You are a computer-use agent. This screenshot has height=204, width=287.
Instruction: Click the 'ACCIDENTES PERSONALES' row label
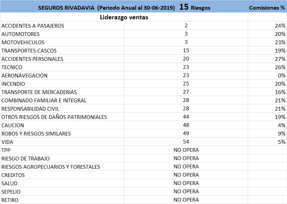pyautogui.click(x=32, y=59)
